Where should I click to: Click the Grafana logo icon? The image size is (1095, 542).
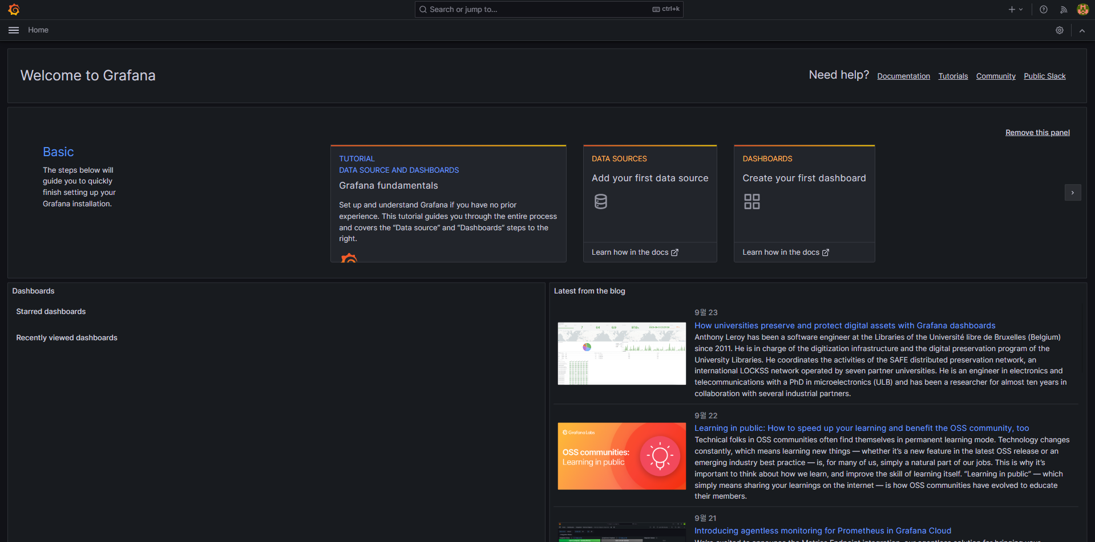(x=14, y=10)
